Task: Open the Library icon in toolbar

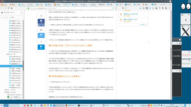Action: coord(144,8)
